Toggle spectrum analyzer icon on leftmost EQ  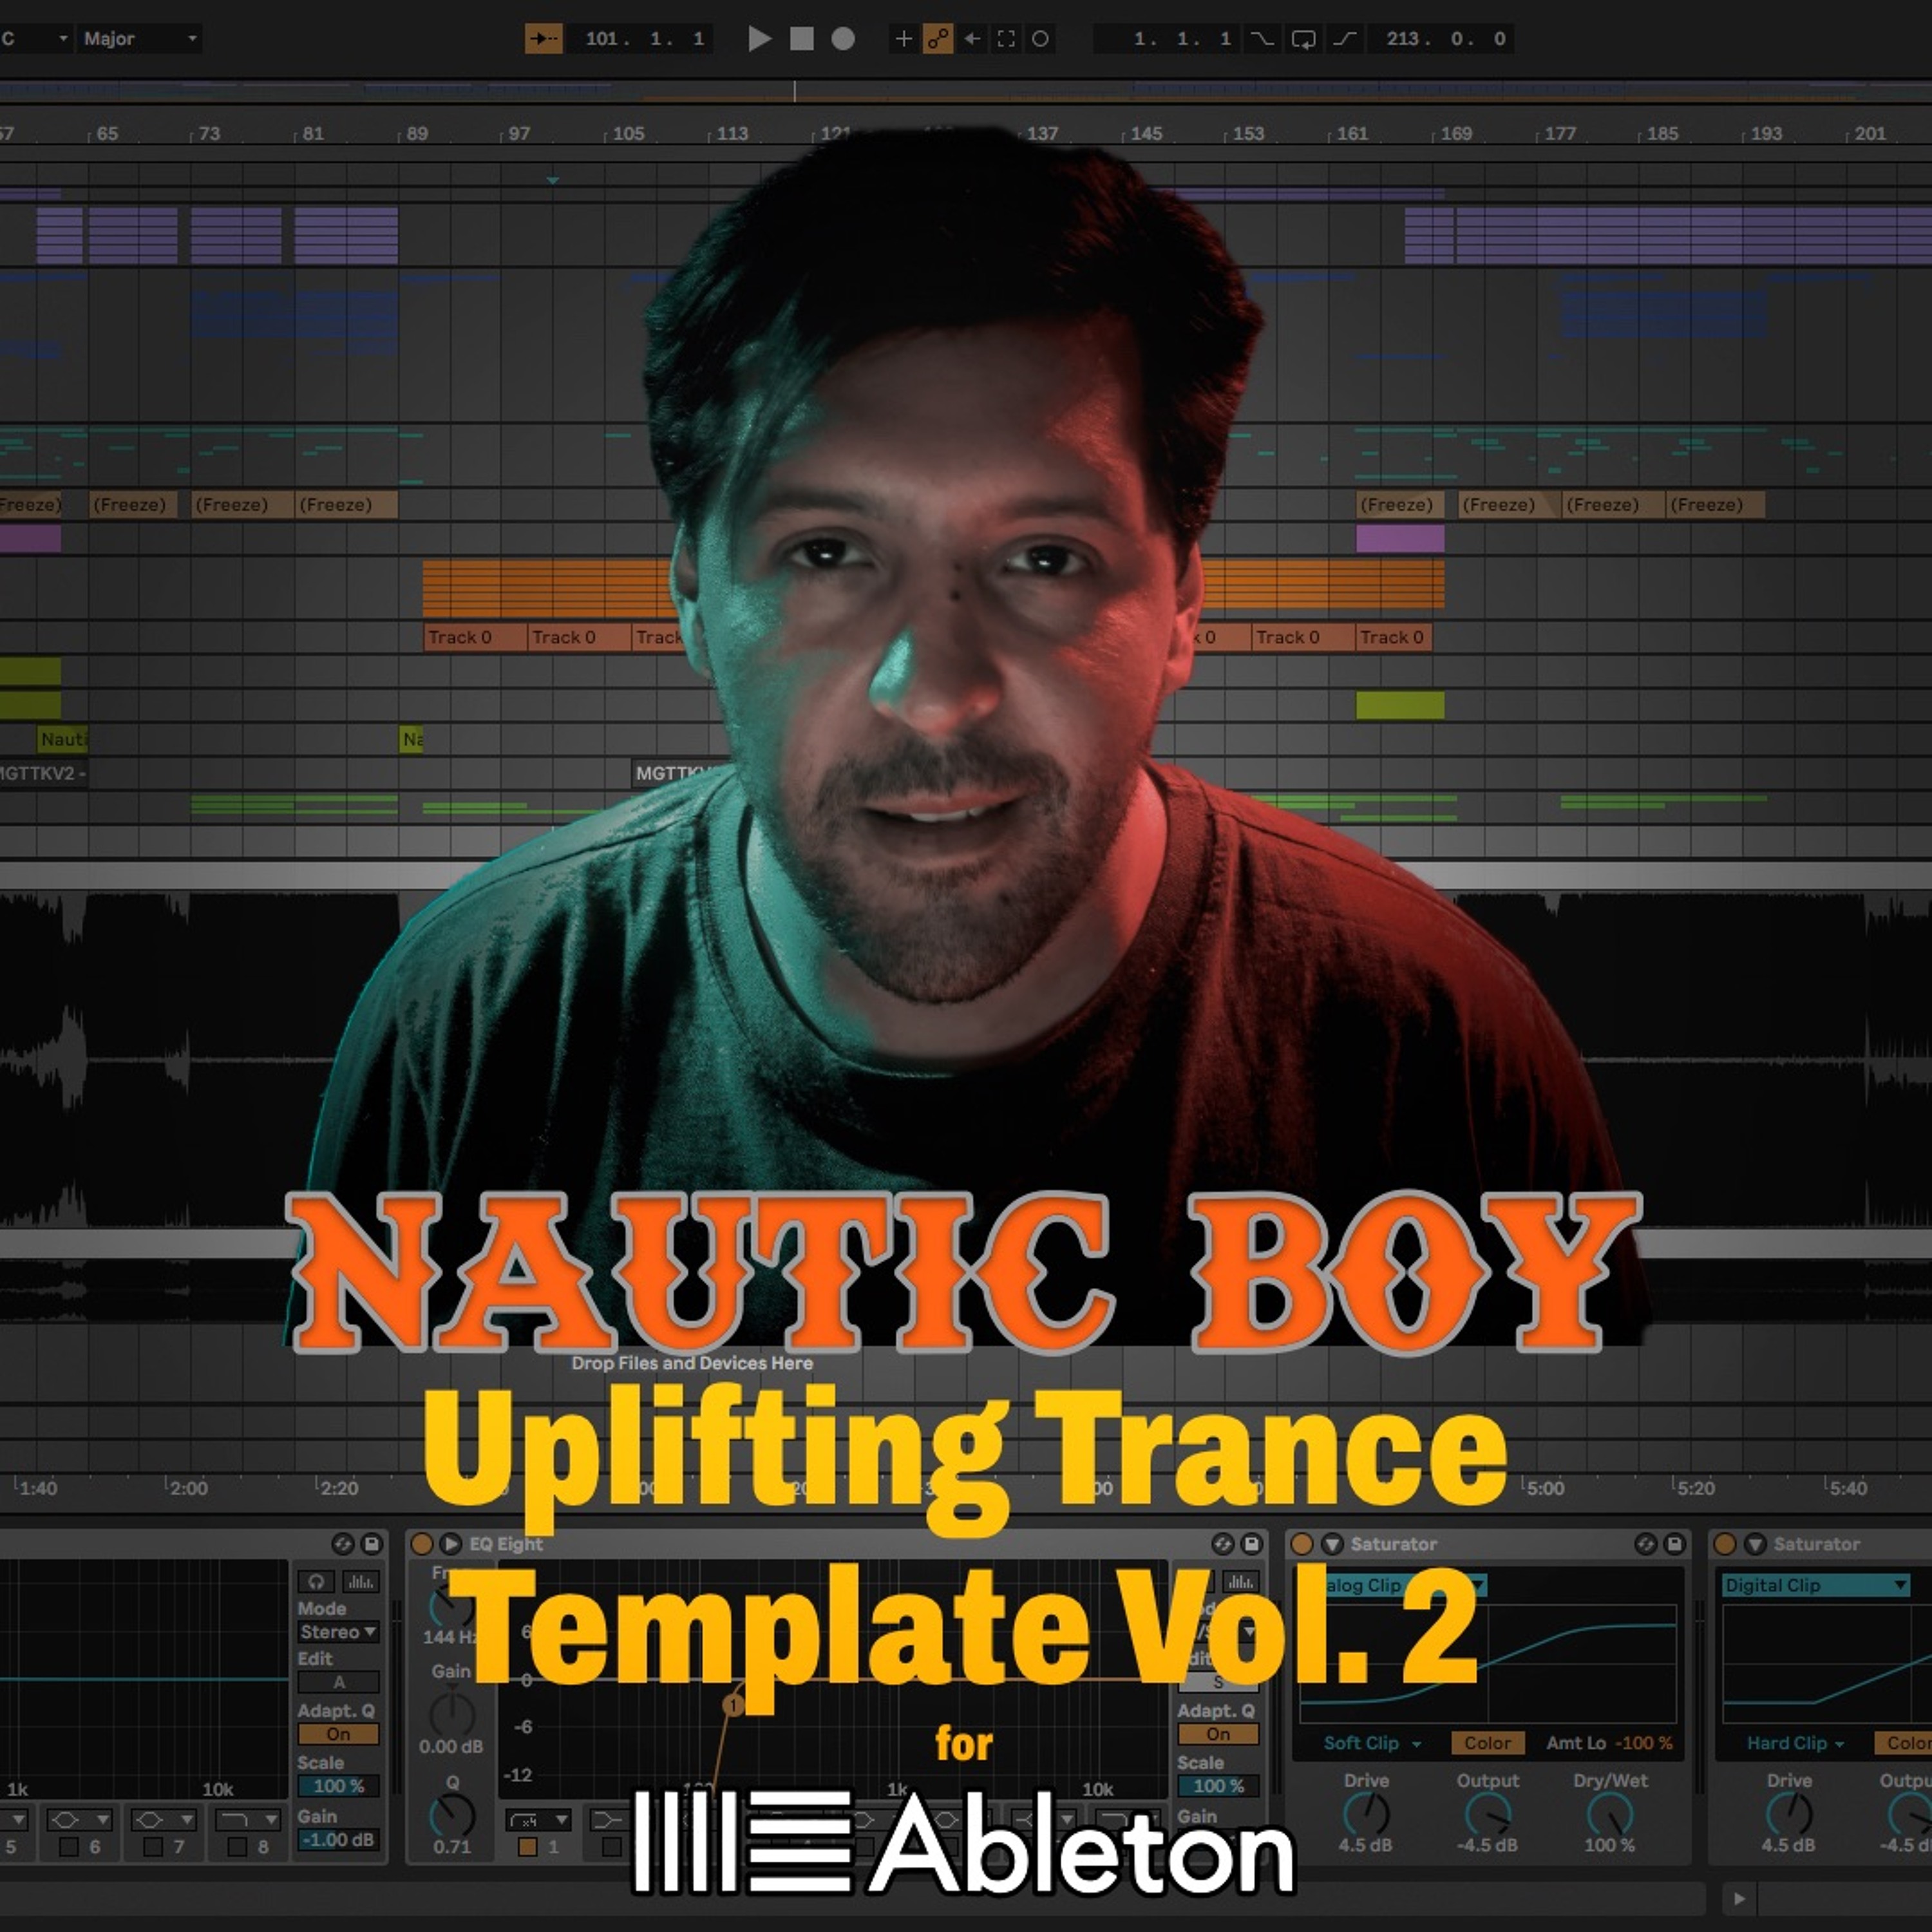tap(360, 1581)
